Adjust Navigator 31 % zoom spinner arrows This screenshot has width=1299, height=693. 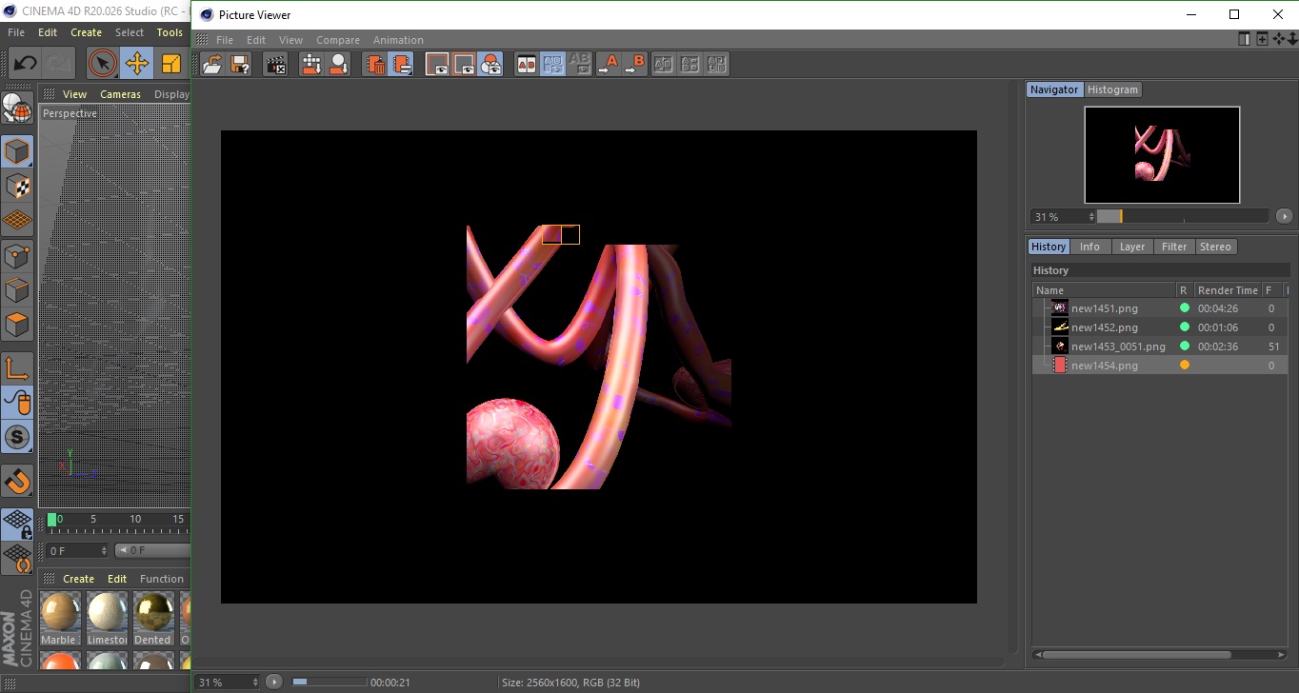click(1091, 217)
